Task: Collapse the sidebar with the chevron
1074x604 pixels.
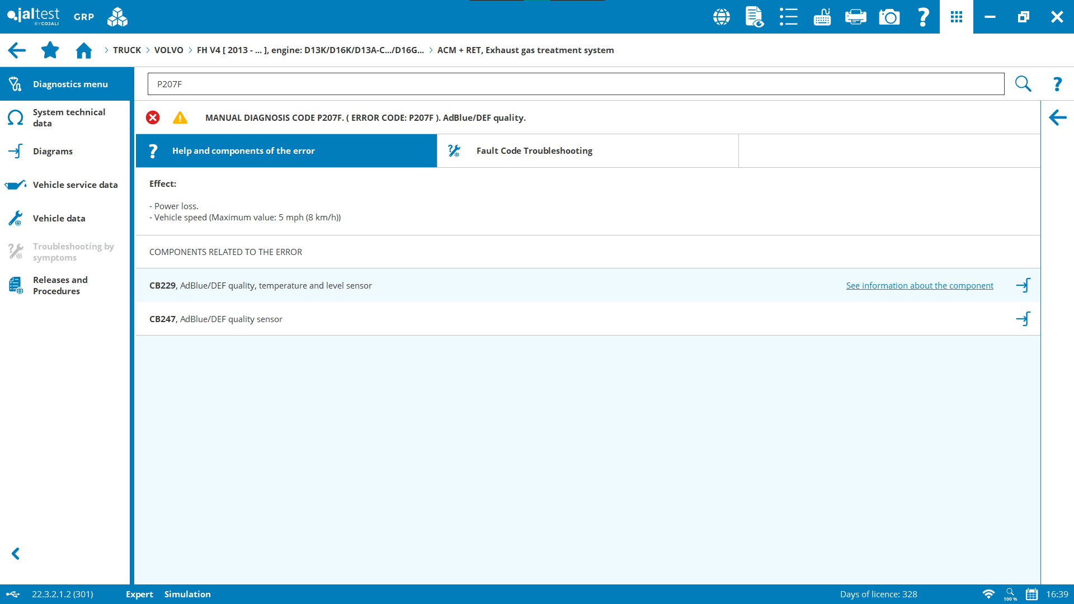Action: click(x=16, y=554)
